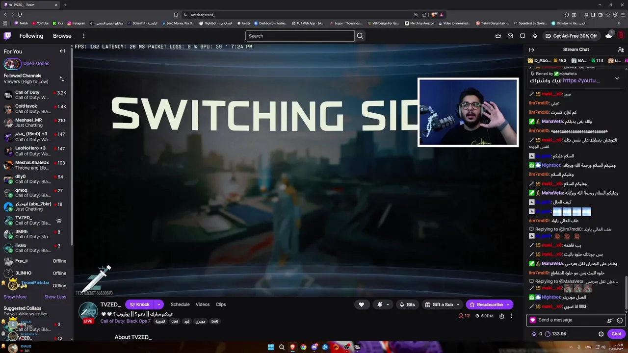Viewport: 628px width, 353px height.
Task: Open LeoNoHero channel in sidebar
Action: [35, 151]
